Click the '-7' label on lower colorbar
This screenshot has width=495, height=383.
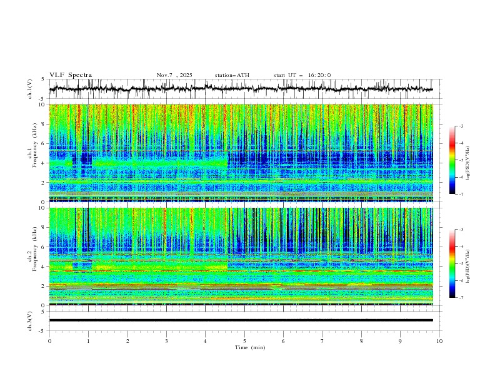point(461,297)
